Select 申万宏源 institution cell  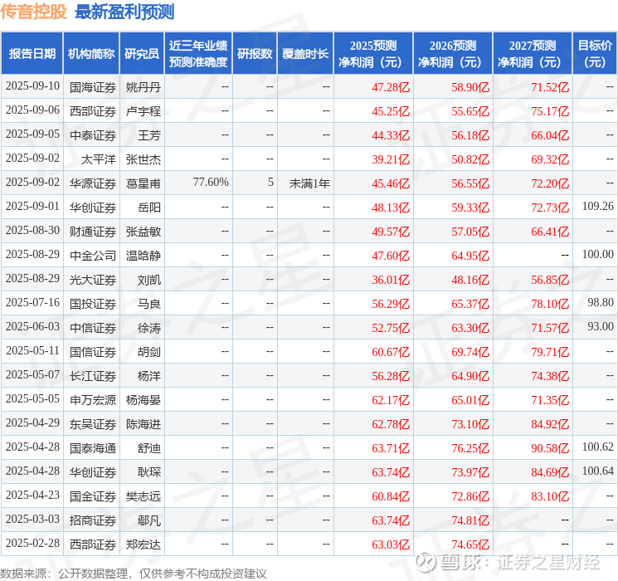coord(93,400)
